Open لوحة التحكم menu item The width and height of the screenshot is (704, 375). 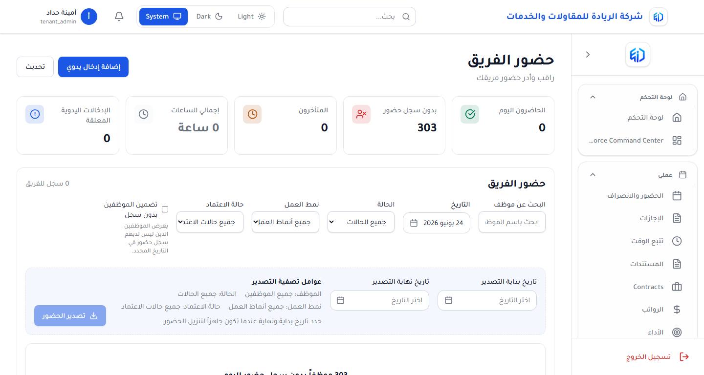(636, 118)
